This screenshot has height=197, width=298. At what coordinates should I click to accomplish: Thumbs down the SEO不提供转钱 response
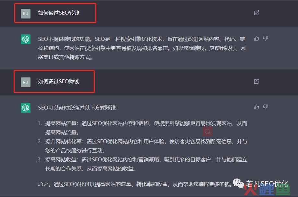click(266, 38)
